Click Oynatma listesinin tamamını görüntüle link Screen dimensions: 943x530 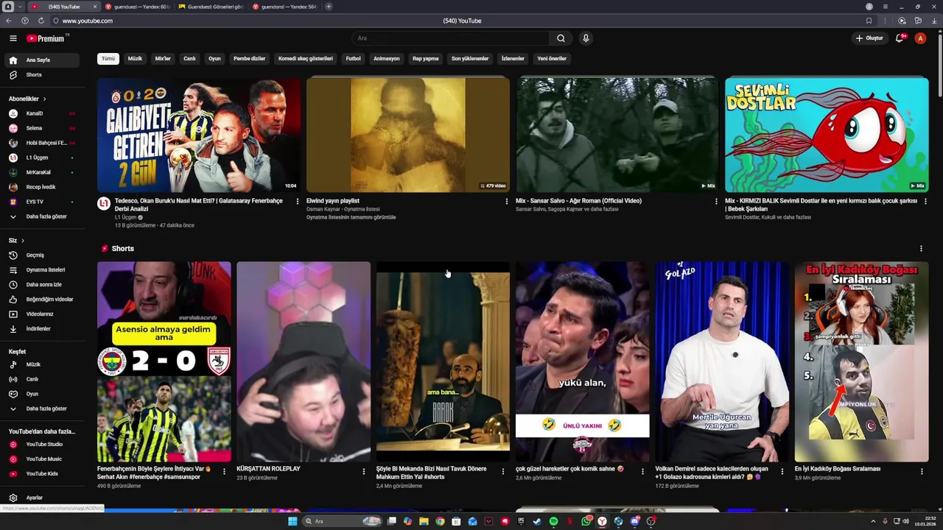pyautogui.click(x=351, y=217)
